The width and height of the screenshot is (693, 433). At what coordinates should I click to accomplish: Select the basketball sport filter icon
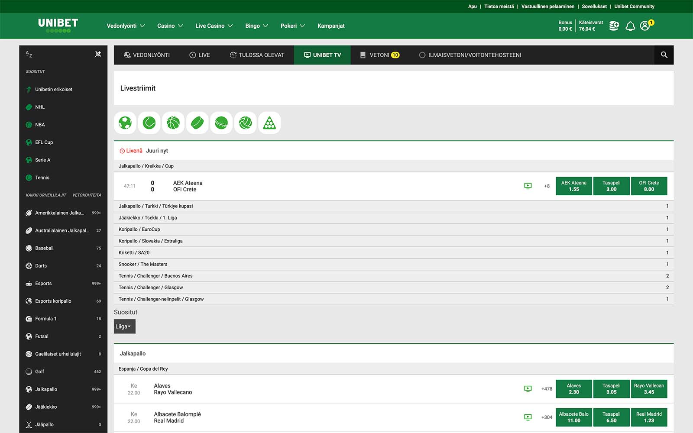[173, 123]
